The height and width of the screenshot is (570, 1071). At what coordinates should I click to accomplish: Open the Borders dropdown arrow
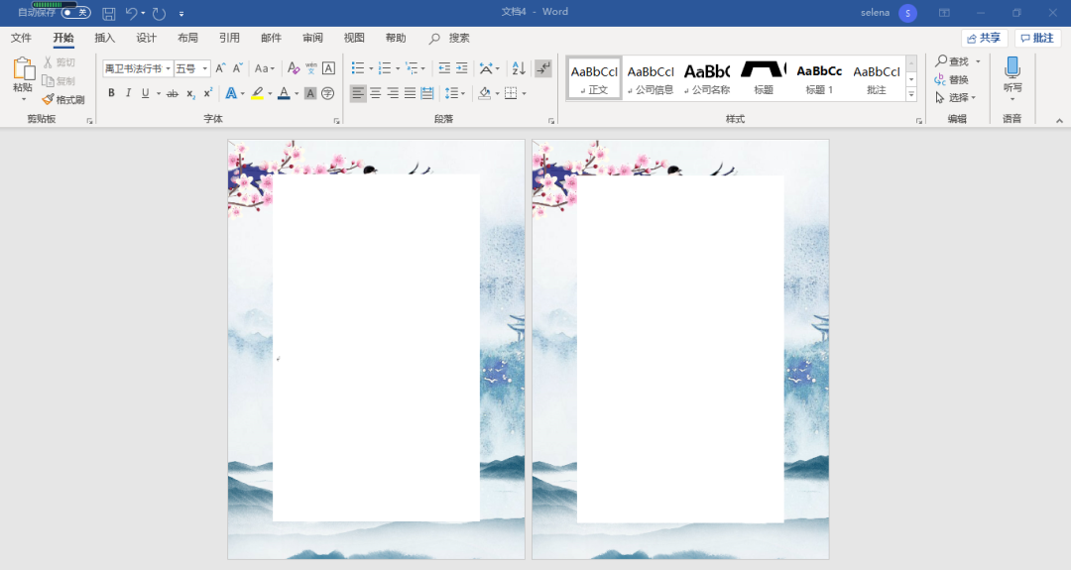coord(524,93)
